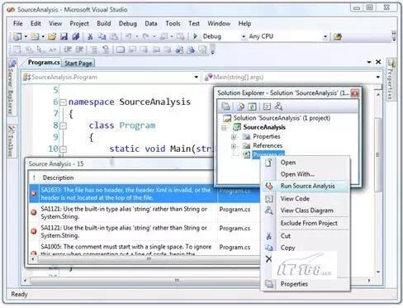403x308 pixels.
Task: Click the Add New Item toolbar icon
Action: (x=35, y=36)
